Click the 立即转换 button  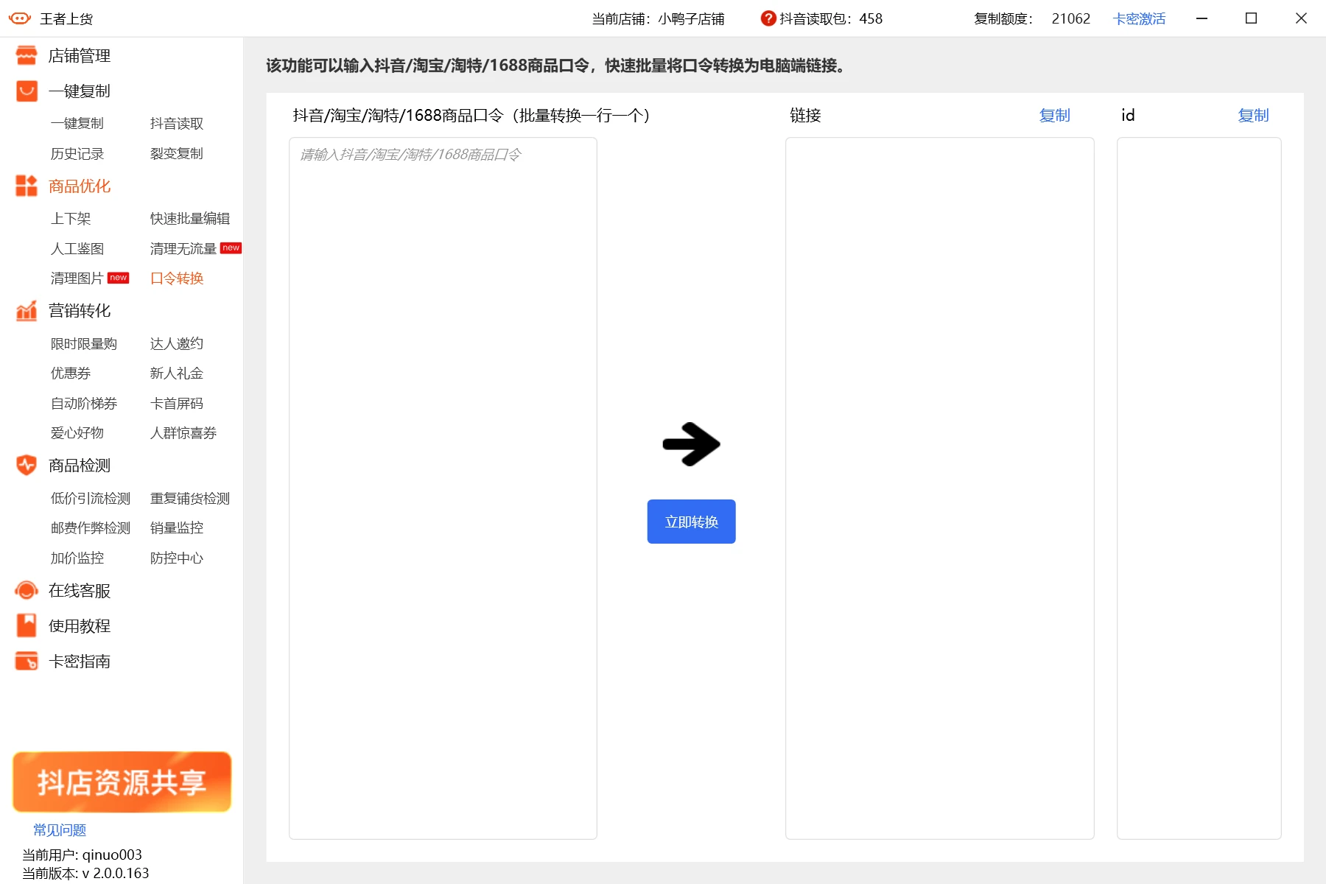[x=691, y=522]
